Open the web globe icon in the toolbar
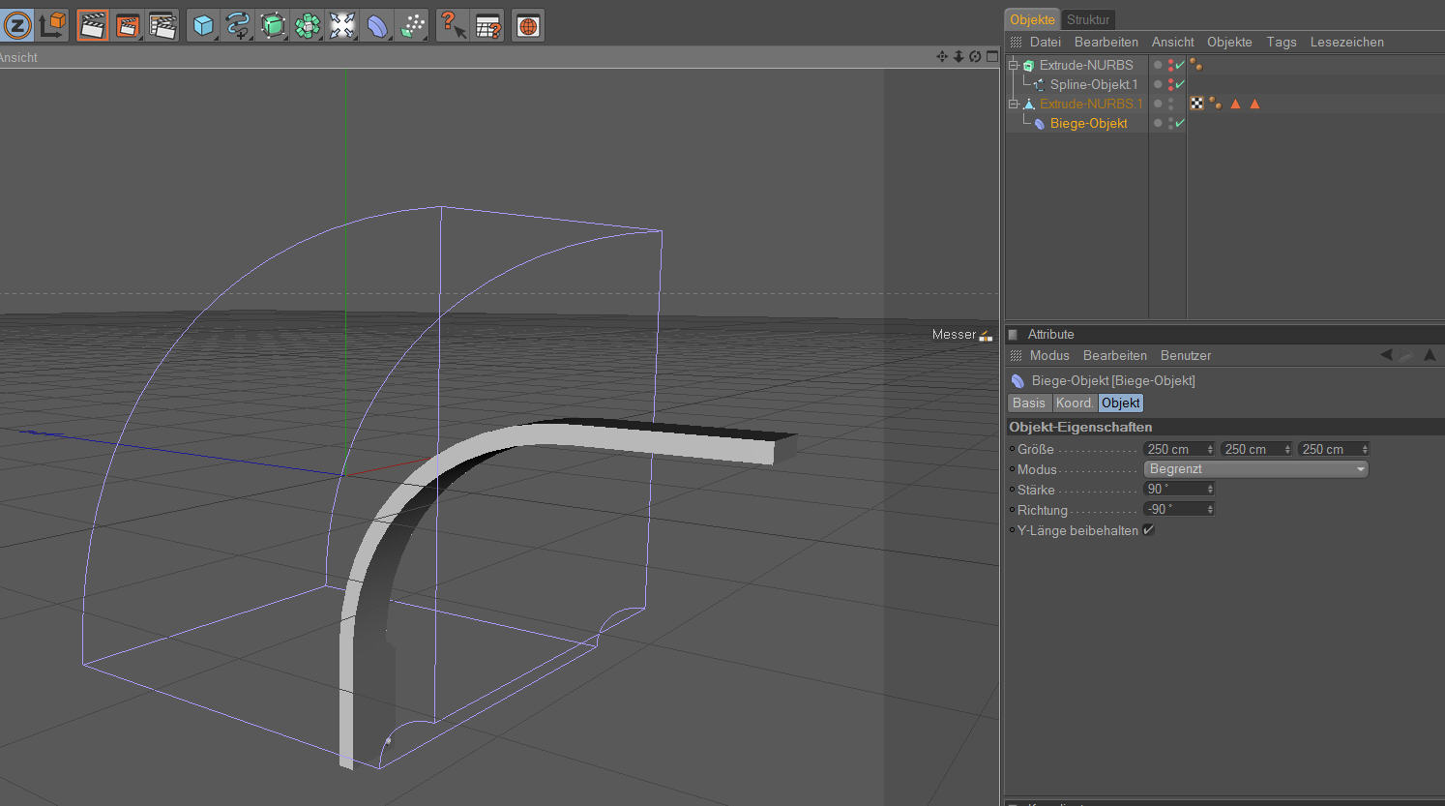The width and height of the screenshot is (1445, 806). pyautogui.click(x=527, y=25)
